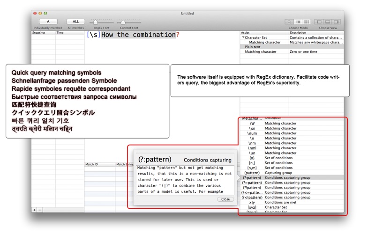Click the plus button to add a snapshot
This screenshot has height=234, width=375.
[x=34, y=210]
